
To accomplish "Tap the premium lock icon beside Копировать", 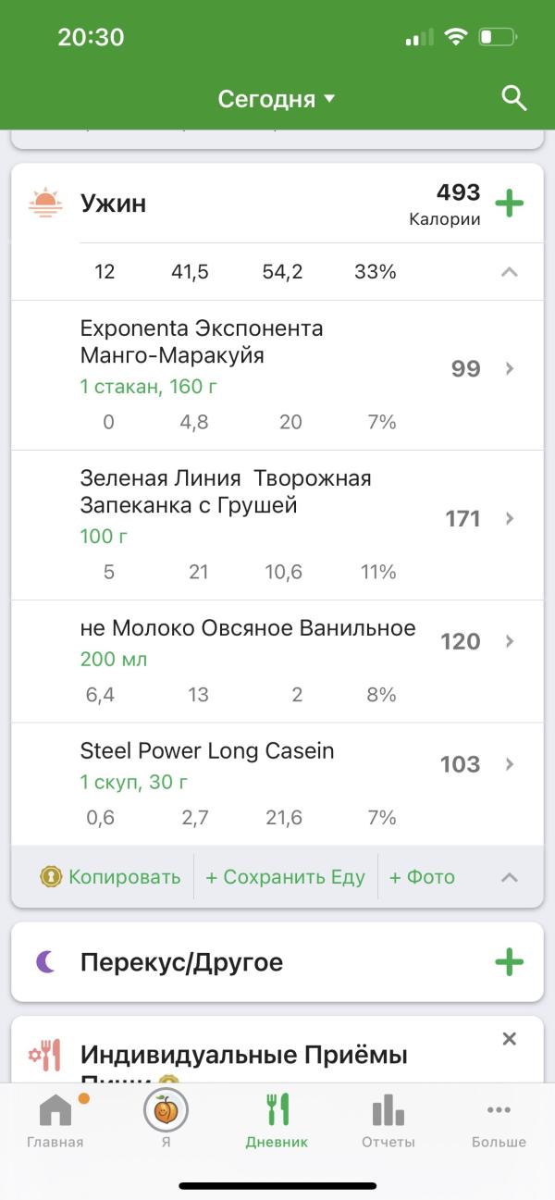I will 52,876.
